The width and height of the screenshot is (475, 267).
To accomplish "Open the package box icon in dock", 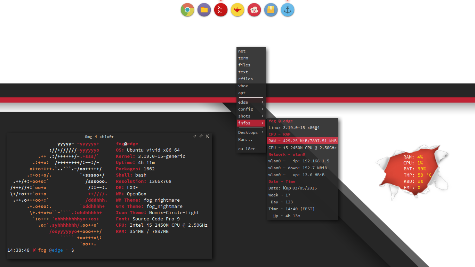I will pos(271,10).
